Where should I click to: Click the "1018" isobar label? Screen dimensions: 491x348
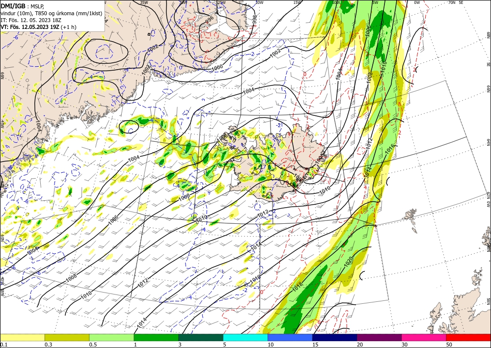[298, 287]
